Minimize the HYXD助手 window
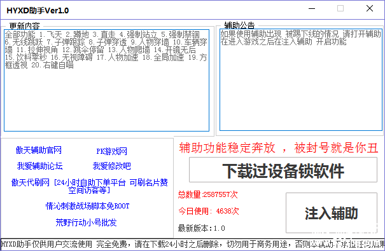This screenshot has width=385, height=251. [x=312, y=9]
